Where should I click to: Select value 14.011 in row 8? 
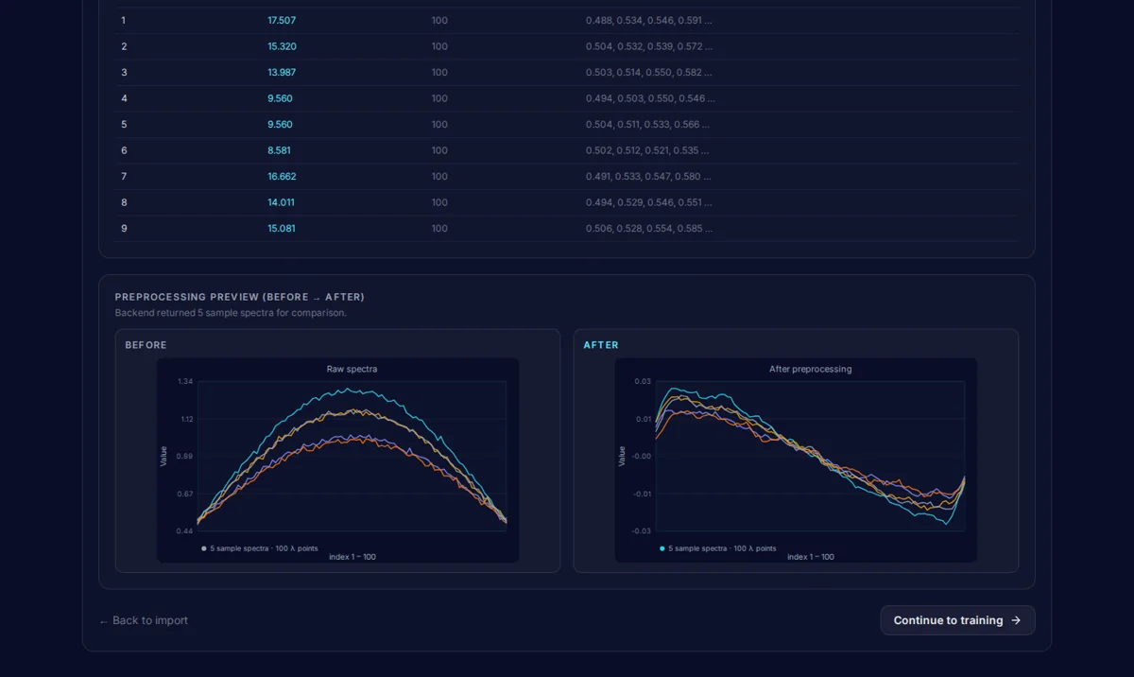281,202
